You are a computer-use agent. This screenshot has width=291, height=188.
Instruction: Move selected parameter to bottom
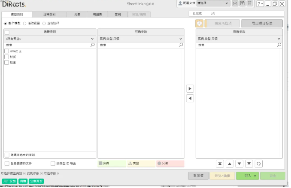tap(249, 164)
